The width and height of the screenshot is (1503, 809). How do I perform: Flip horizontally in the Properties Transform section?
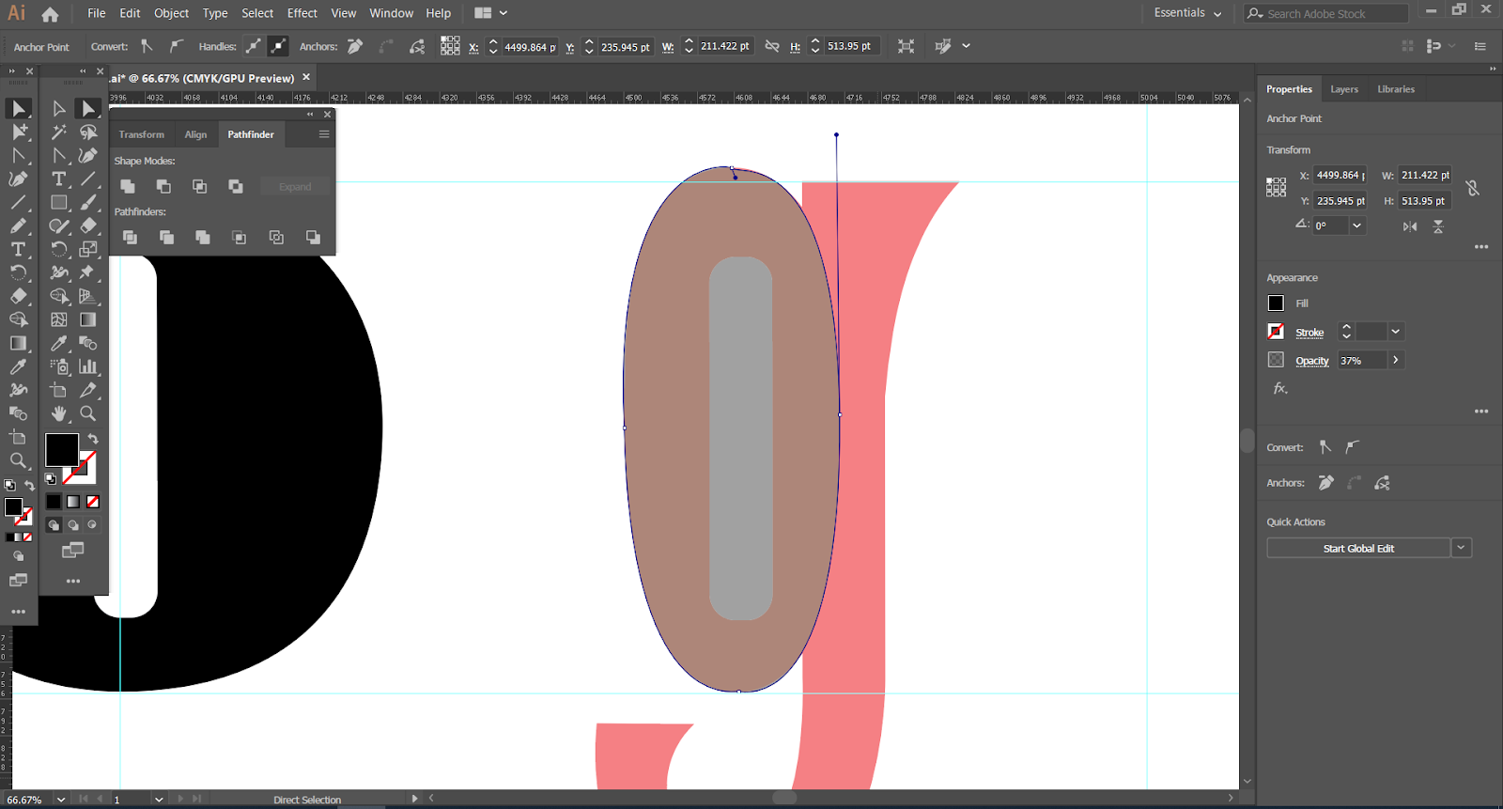1410,226
